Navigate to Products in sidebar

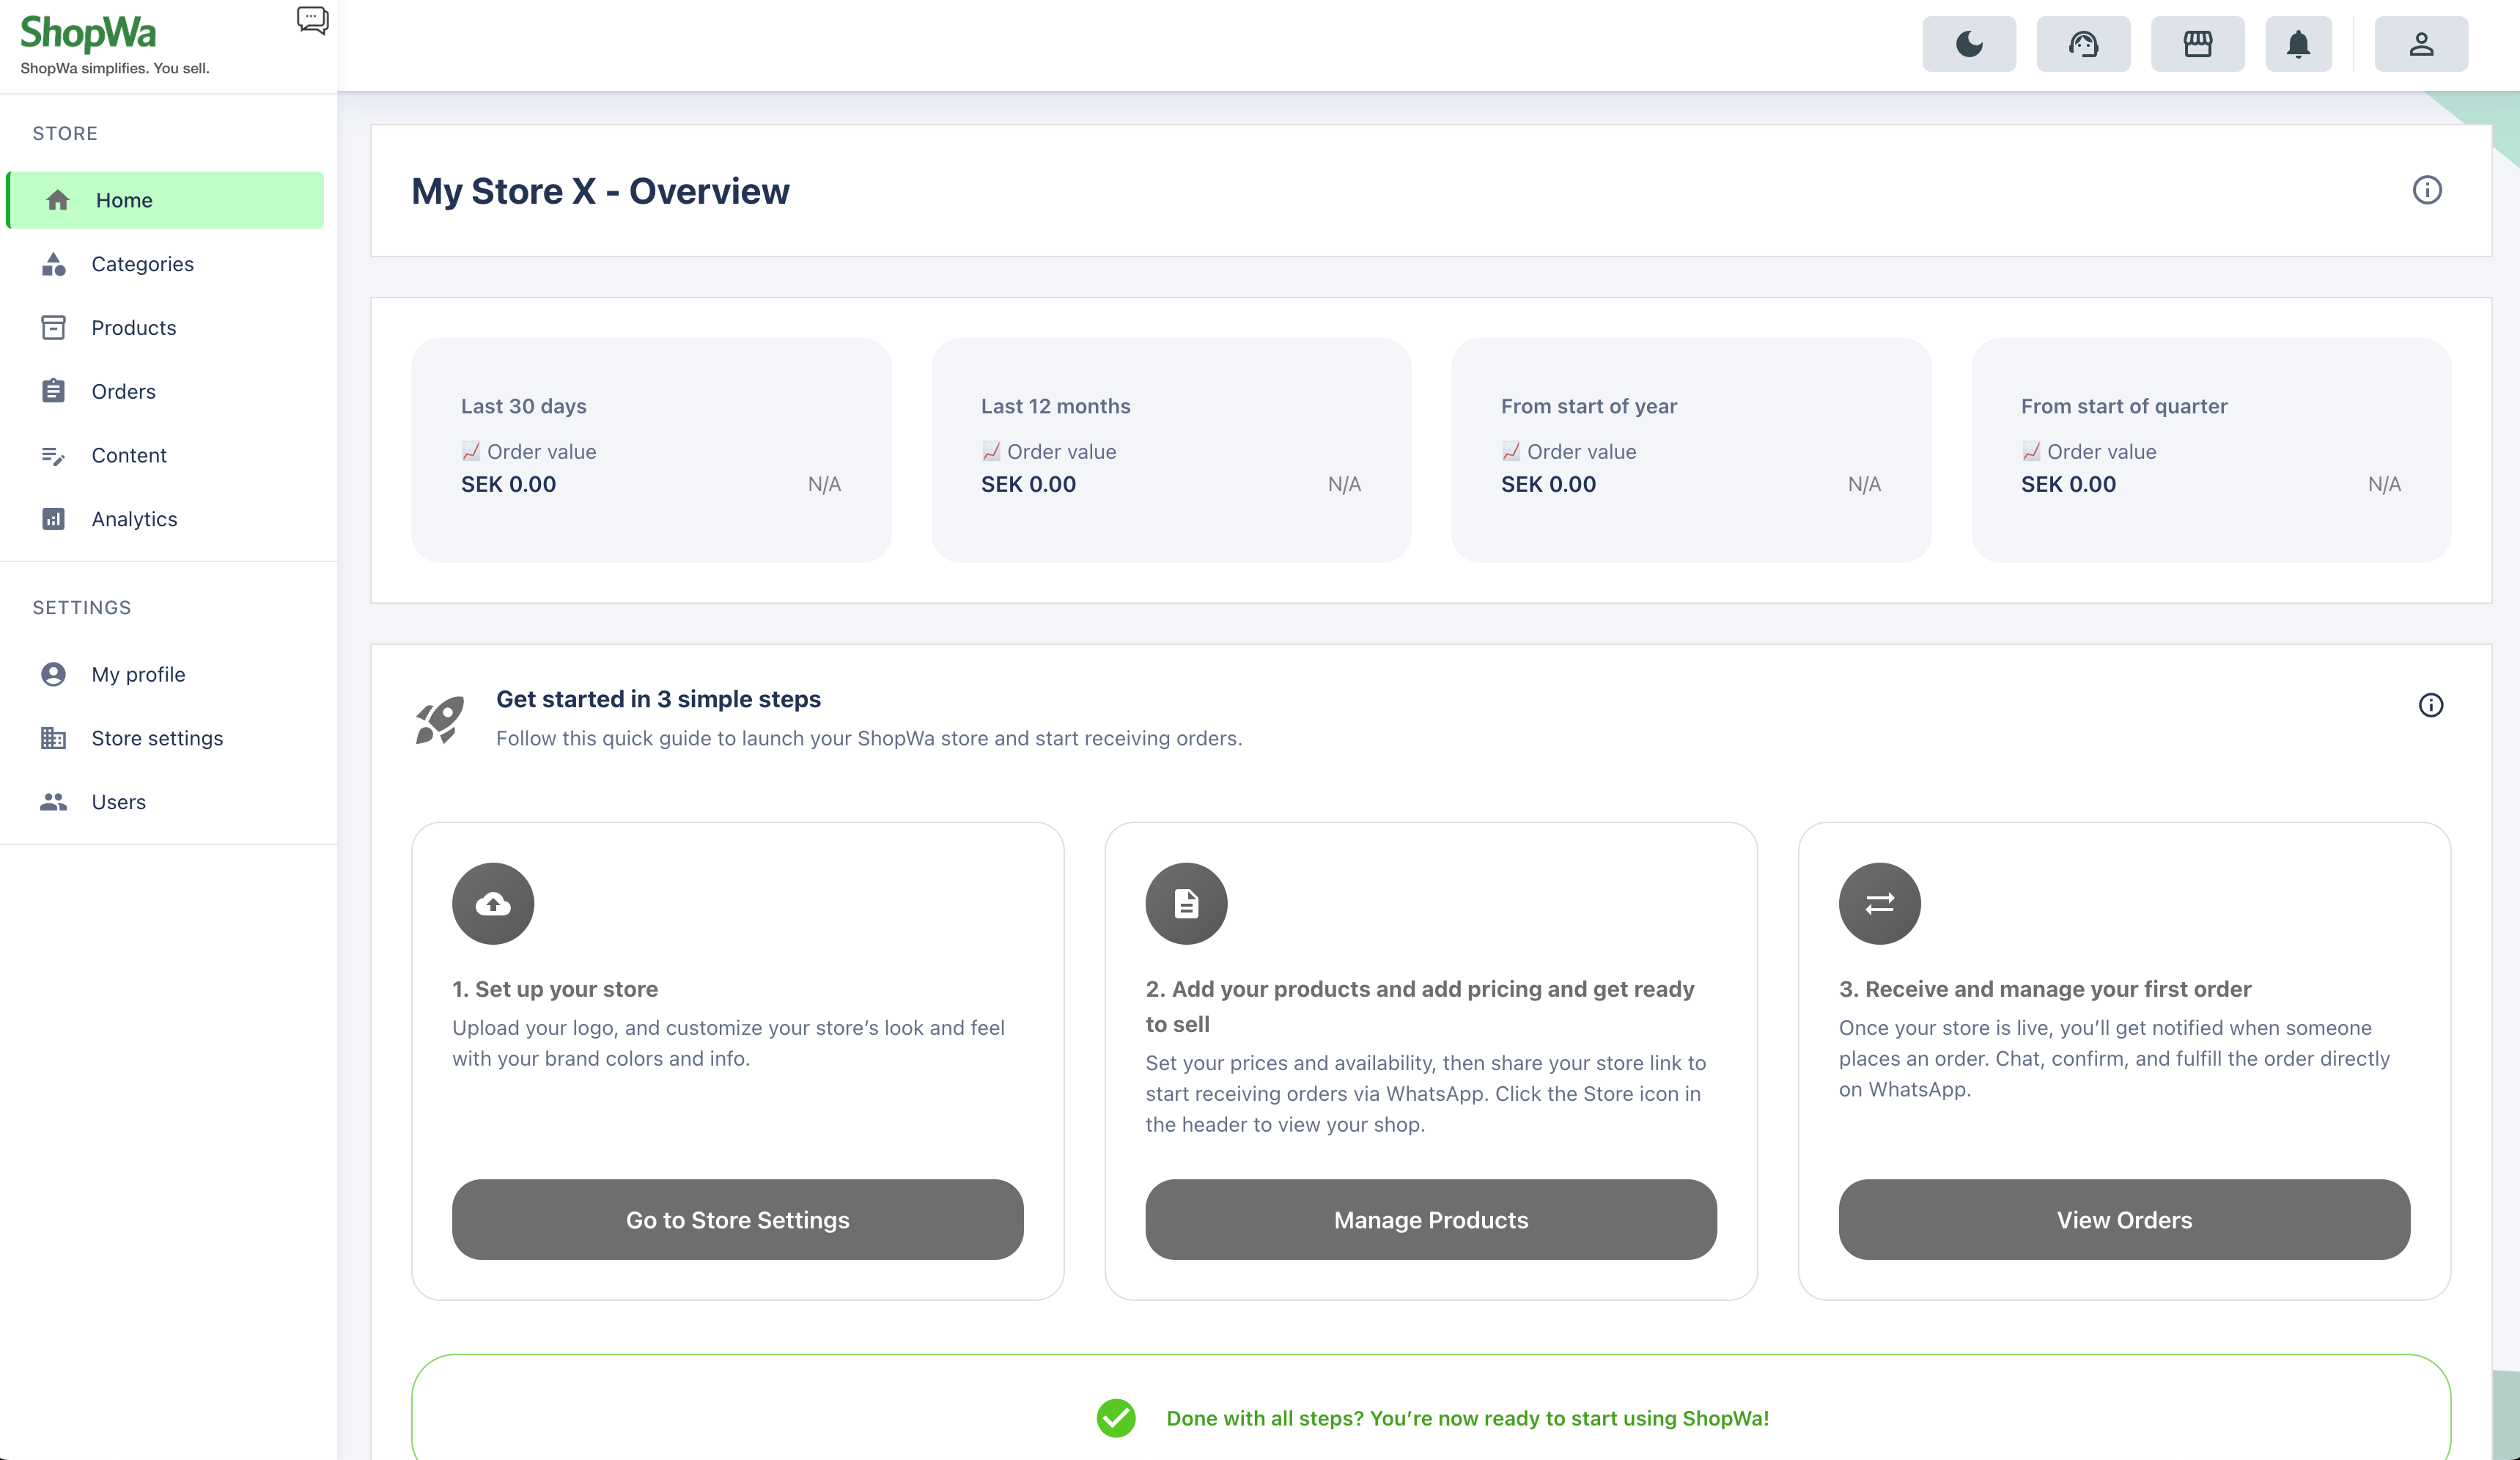(x=133, y=328)
